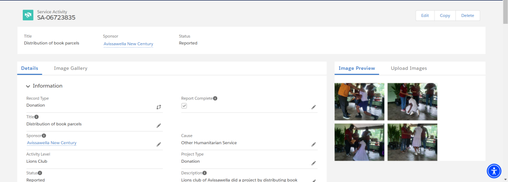Open Avissawella New Century header link
508x182 pixels.
click(x=128, y=44)
